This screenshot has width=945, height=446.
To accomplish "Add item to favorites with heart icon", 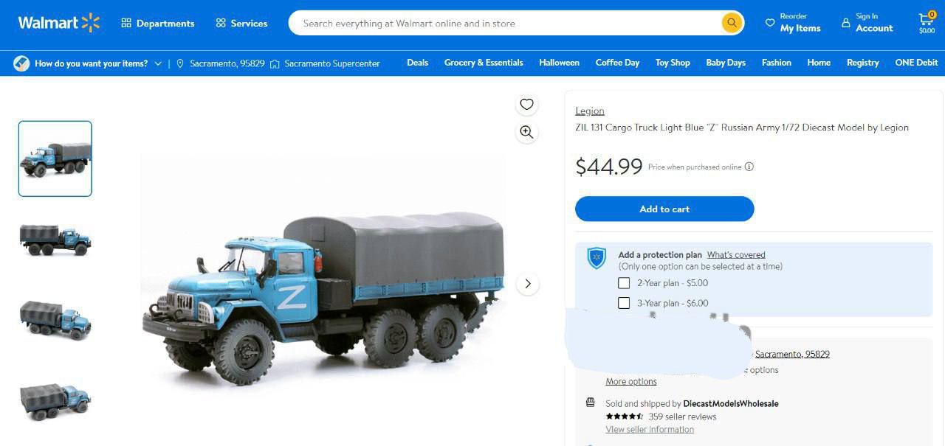I will pyautogui.click(x=526, y=105).
